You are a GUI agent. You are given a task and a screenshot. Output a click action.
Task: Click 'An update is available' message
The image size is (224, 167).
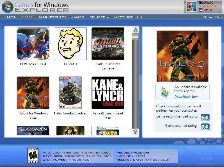(x=191, y=89)
